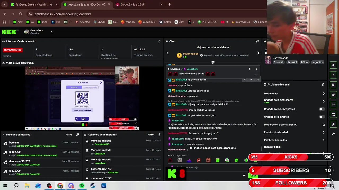The image size is (339, 190).
Task: Open Moderación del chat con IA link icon
Action: pos(324,125)
